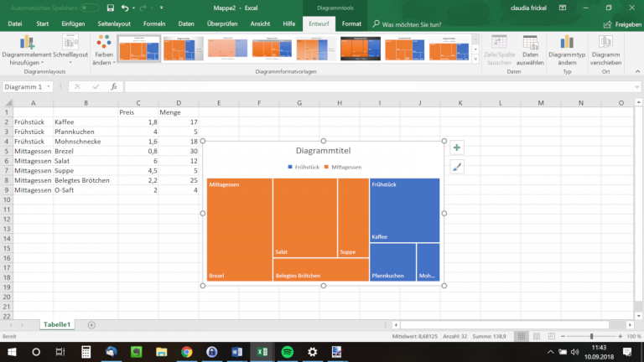Image resolution: width=644 pixels, height=362 pixels.
Task: Open the Einfügen ribbon tab
Action: click(x=73, y=24)
